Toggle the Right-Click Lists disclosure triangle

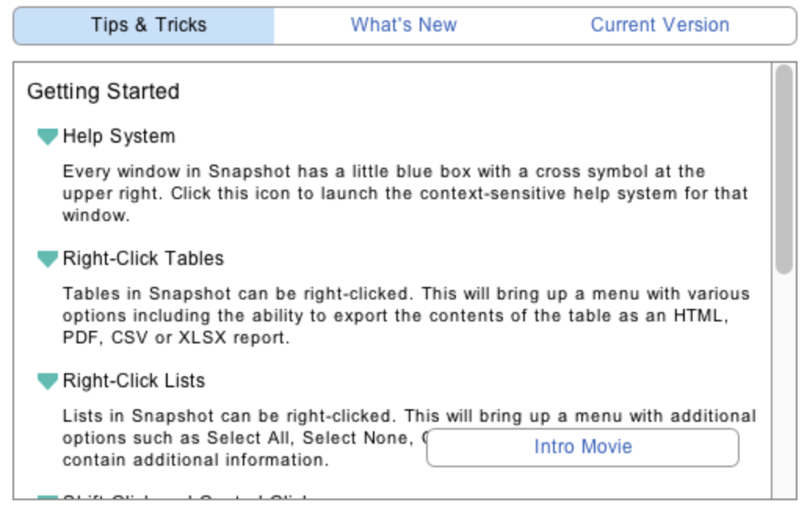coord(48,381)
